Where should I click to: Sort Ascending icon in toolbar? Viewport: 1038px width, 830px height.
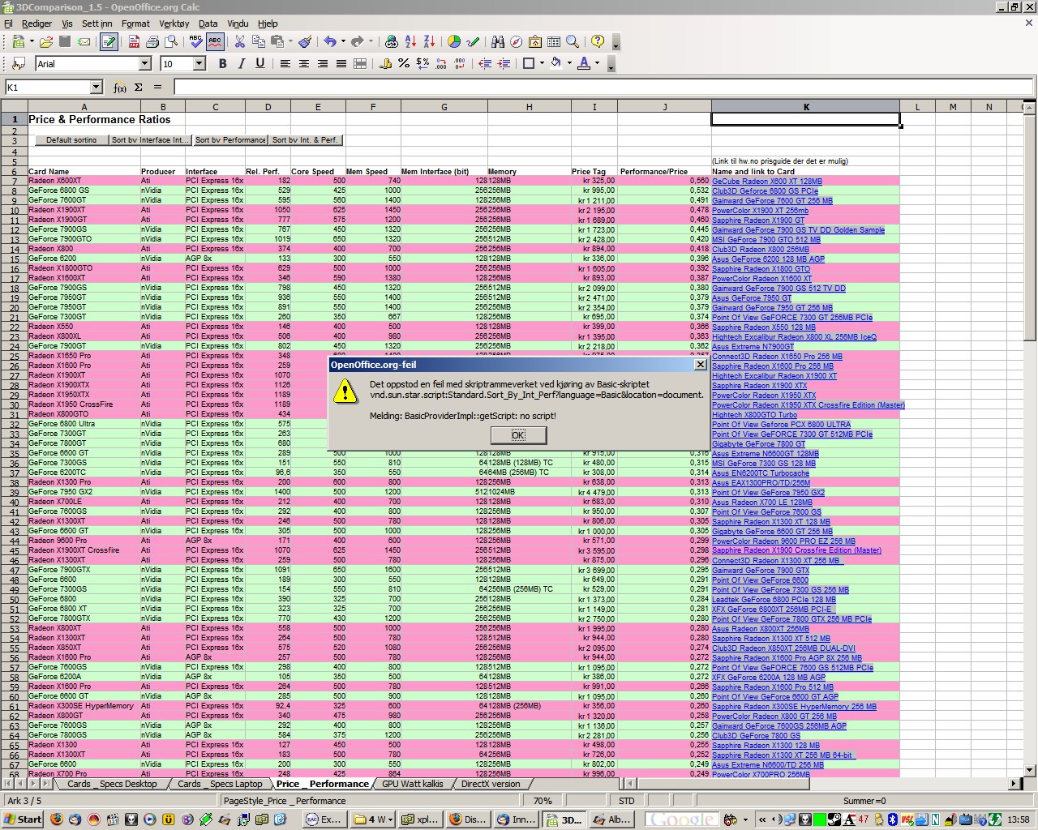[x=411, y=41]
